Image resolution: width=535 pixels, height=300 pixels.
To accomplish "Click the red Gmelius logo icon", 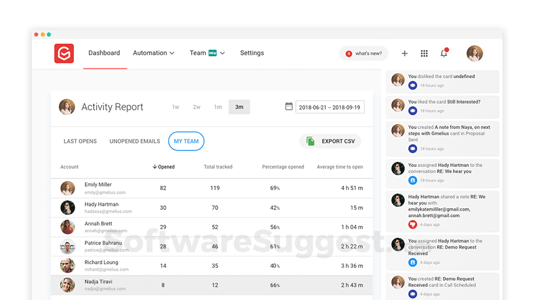I will click(x=64, y=53).
